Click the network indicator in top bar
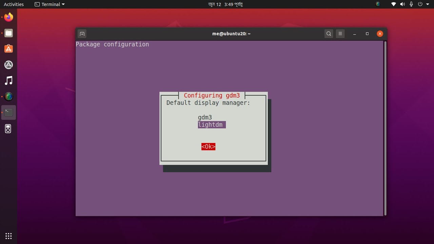This screenshot has height=244, width=434. (394, 4)
